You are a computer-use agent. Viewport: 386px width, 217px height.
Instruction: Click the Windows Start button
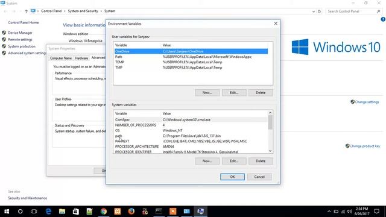tap(7, 212)
